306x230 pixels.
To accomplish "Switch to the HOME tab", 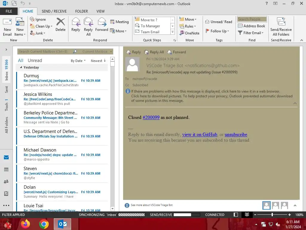I will [x=28, y=11].
